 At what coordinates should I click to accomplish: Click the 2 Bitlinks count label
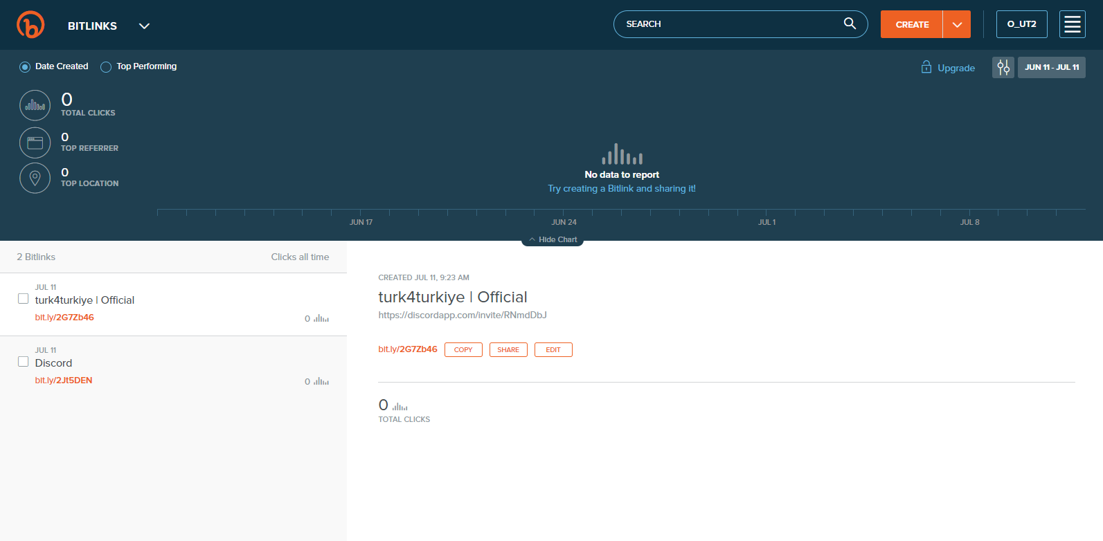[36, 257]
